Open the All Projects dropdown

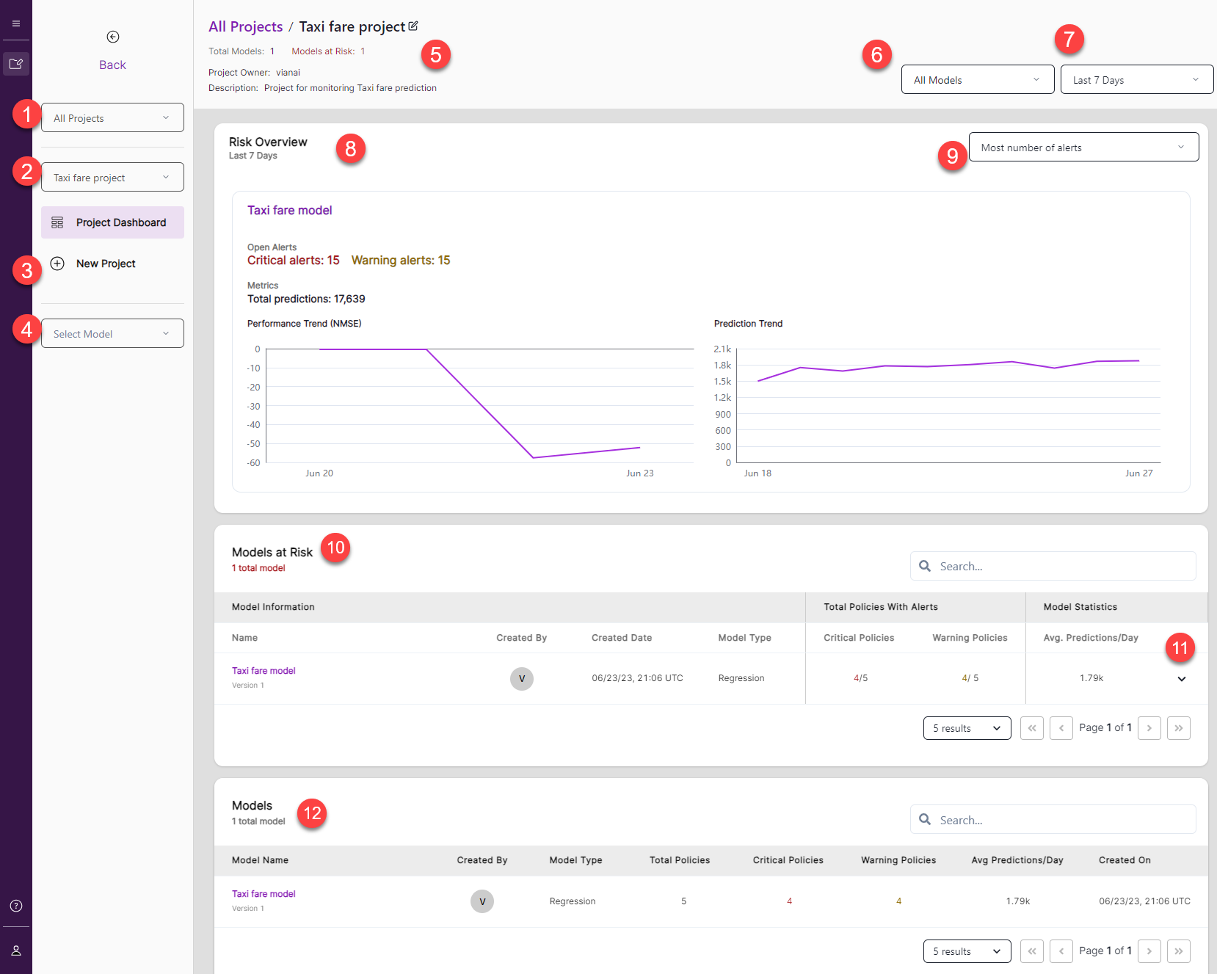pyautogui.click(x=112, y=117)
